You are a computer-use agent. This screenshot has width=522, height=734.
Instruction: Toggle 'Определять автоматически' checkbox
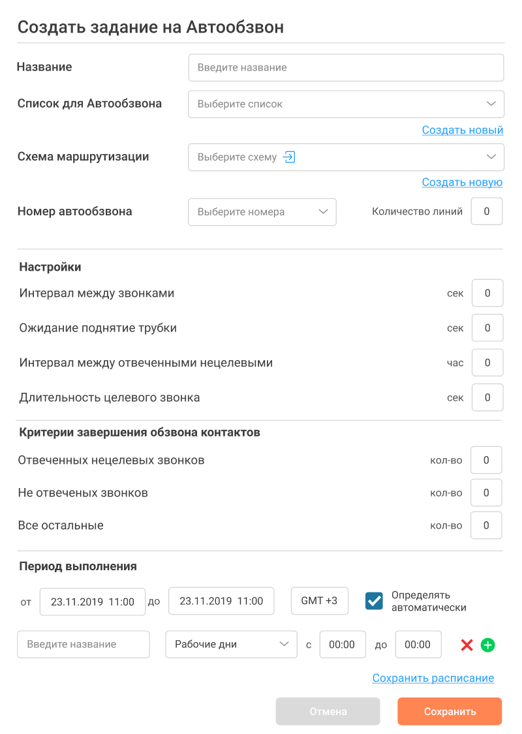[374, 601]
